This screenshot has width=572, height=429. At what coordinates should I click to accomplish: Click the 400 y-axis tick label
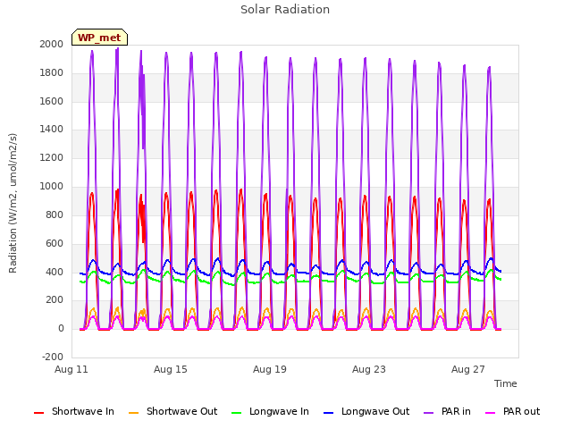click(x=55, y=272)
